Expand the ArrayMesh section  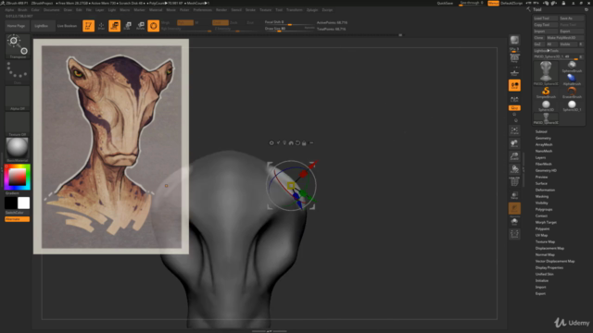click(544, 144)
